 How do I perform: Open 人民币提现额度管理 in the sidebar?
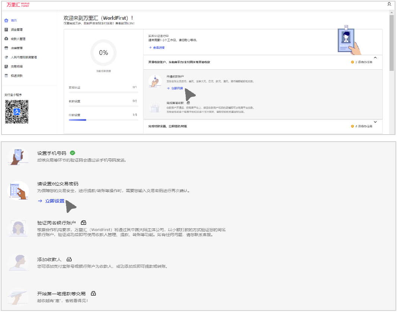click(24, 57)
